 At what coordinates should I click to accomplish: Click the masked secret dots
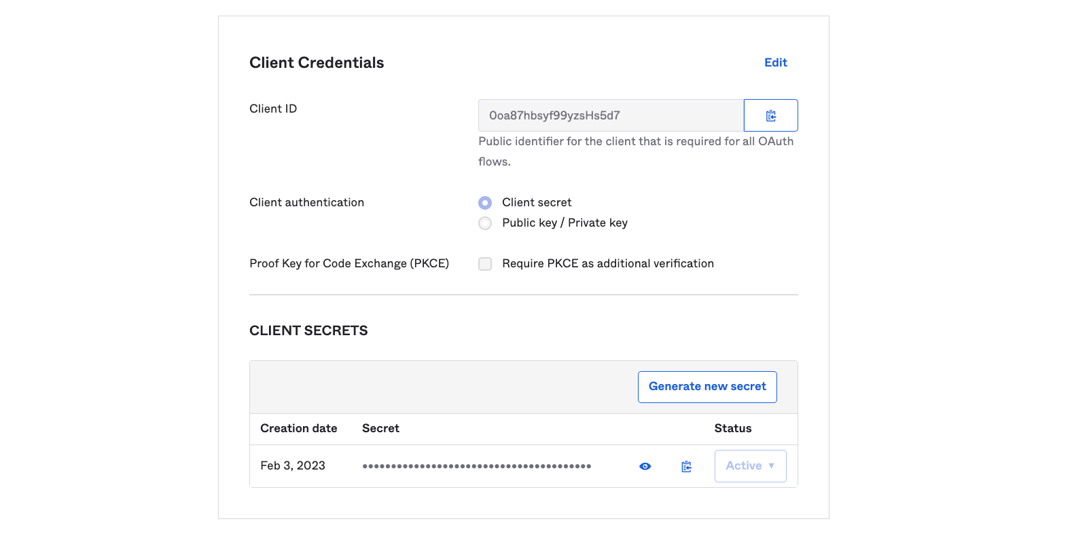point(476,466)
